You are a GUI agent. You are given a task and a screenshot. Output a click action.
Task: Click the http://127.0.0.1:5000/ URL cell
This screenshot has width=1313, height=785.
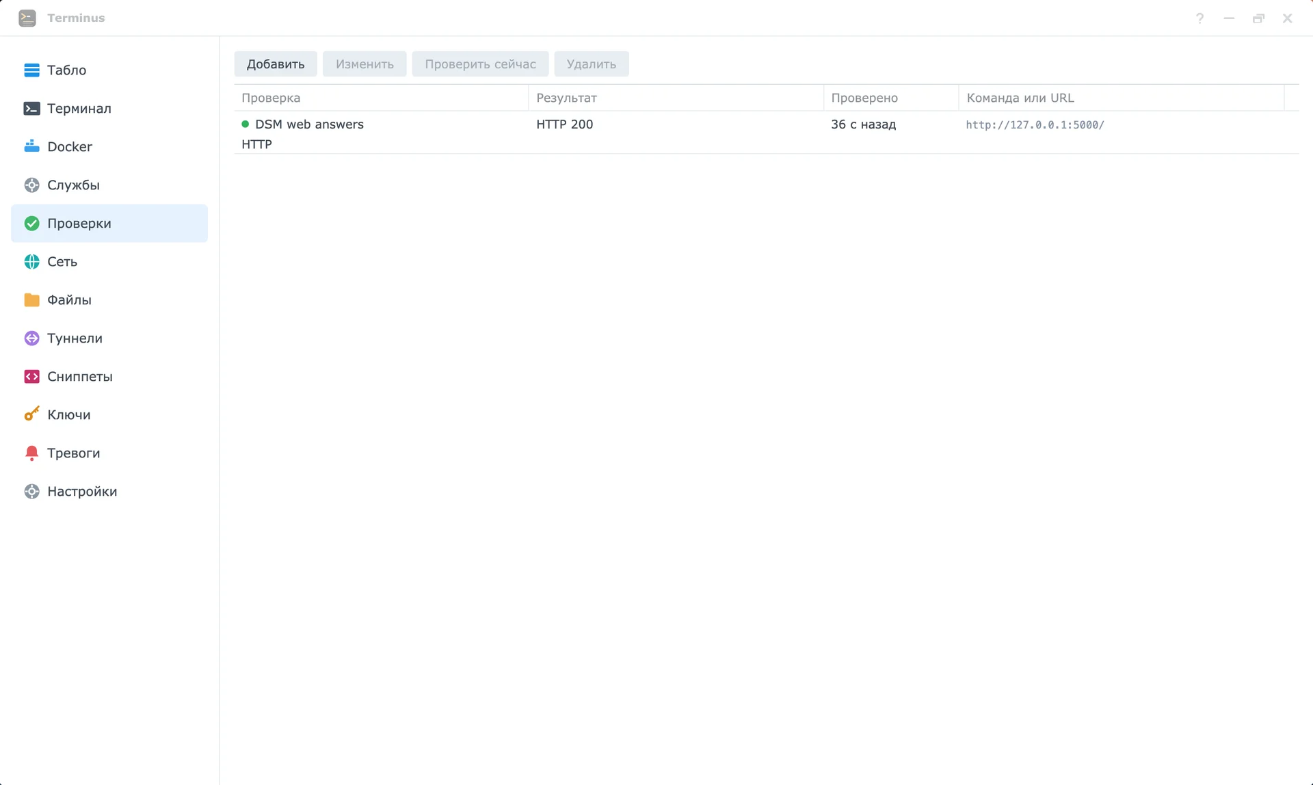(1035, 125)
